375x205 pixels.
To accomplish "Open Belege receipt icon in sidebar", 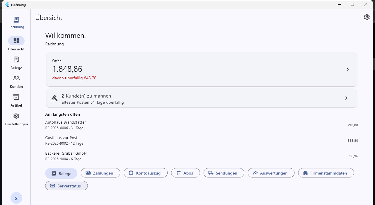I will [x=16, y=59].
